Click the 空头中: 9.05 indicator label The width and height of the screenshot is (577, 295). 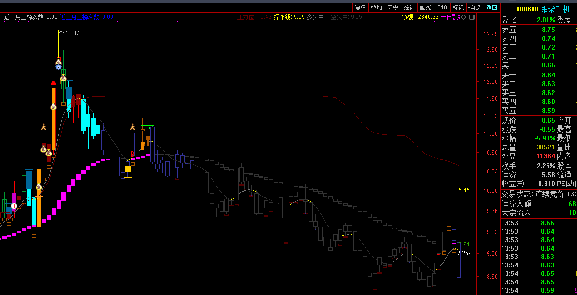point(346,17)
